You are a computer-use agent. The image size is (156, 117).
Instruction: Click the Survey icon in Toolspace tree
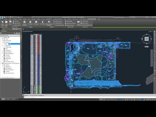click(x=5, y=60)
